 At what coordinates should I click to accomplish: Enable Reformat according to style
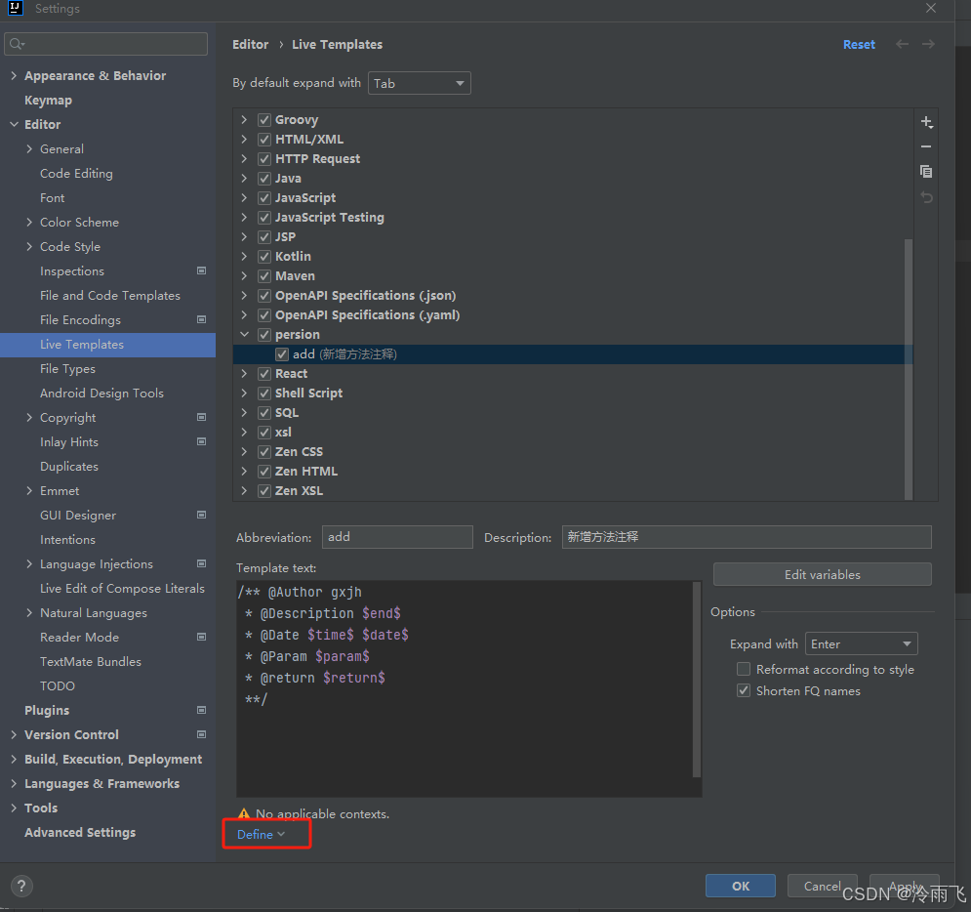point(744,669)
